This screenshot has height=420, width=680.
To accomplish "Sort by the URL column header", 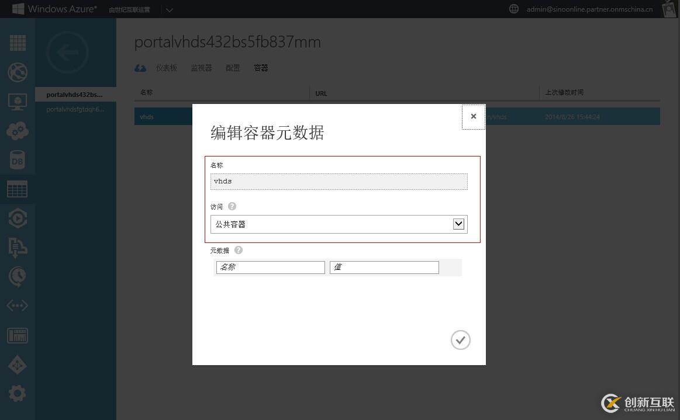I will [322, 93].
